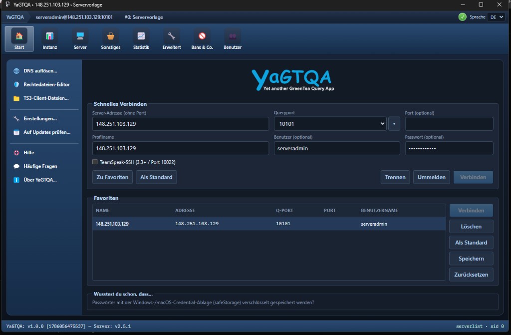511x335 pixels.
Task: Focus the Port (optional) input field
Action: coord(449,124)
